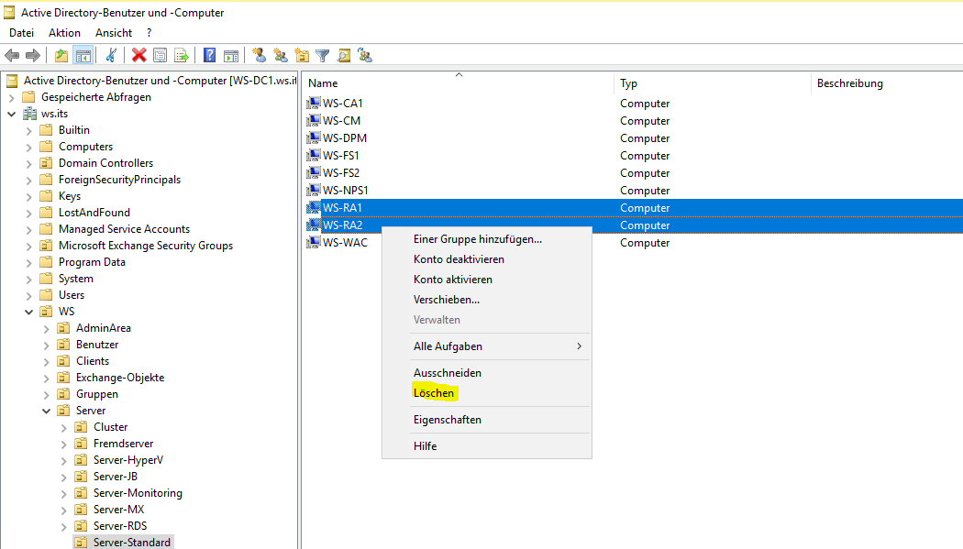Click the WS-WAC computer icon

314,242
